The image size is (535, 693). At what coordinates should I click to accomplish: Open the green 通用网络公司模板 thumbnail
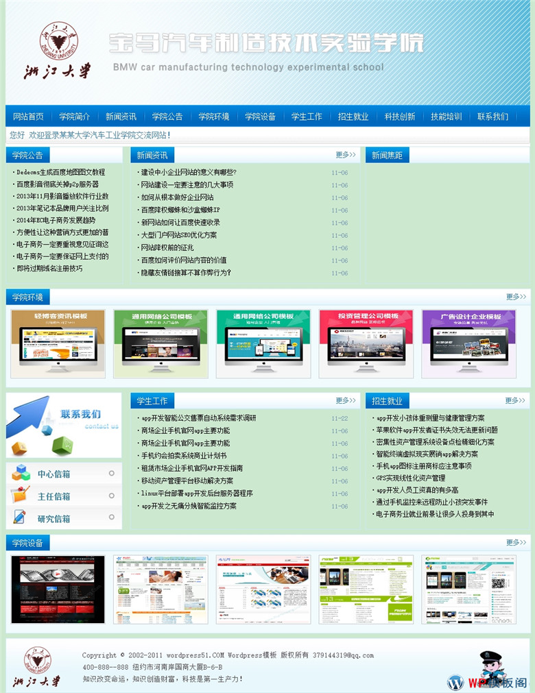(160, 344)
